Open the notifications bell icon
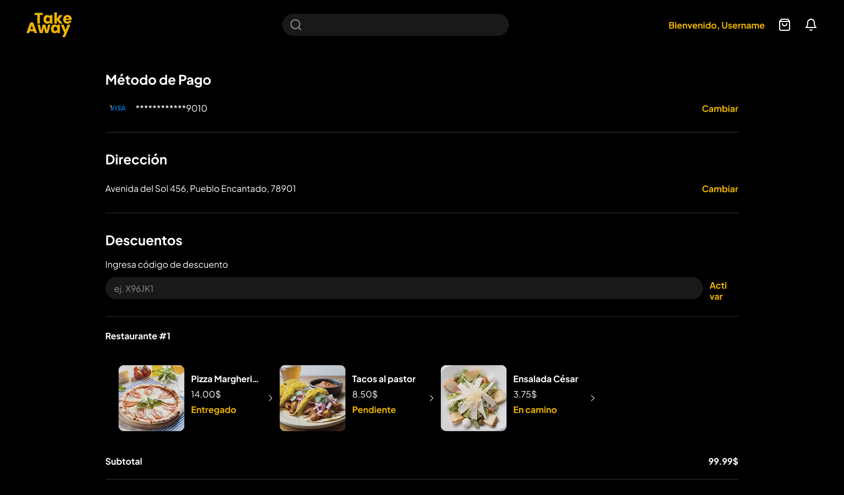This screenshot has height=495, width=844. (810, 25)
